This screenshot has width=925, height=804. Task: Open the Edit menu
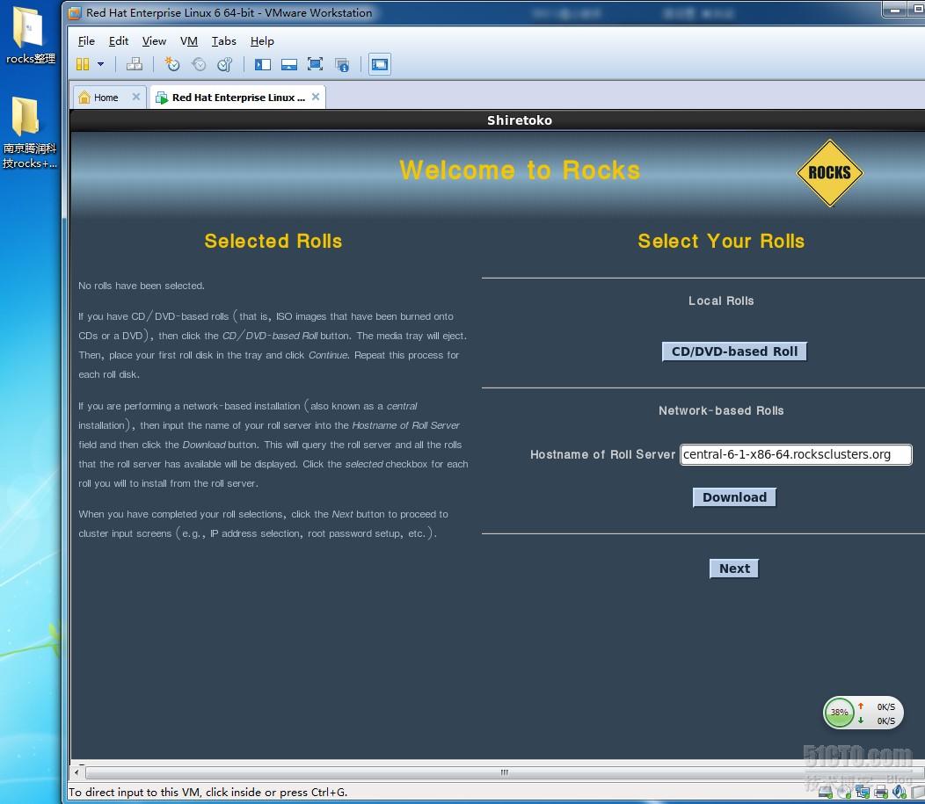tap(119, 40)
